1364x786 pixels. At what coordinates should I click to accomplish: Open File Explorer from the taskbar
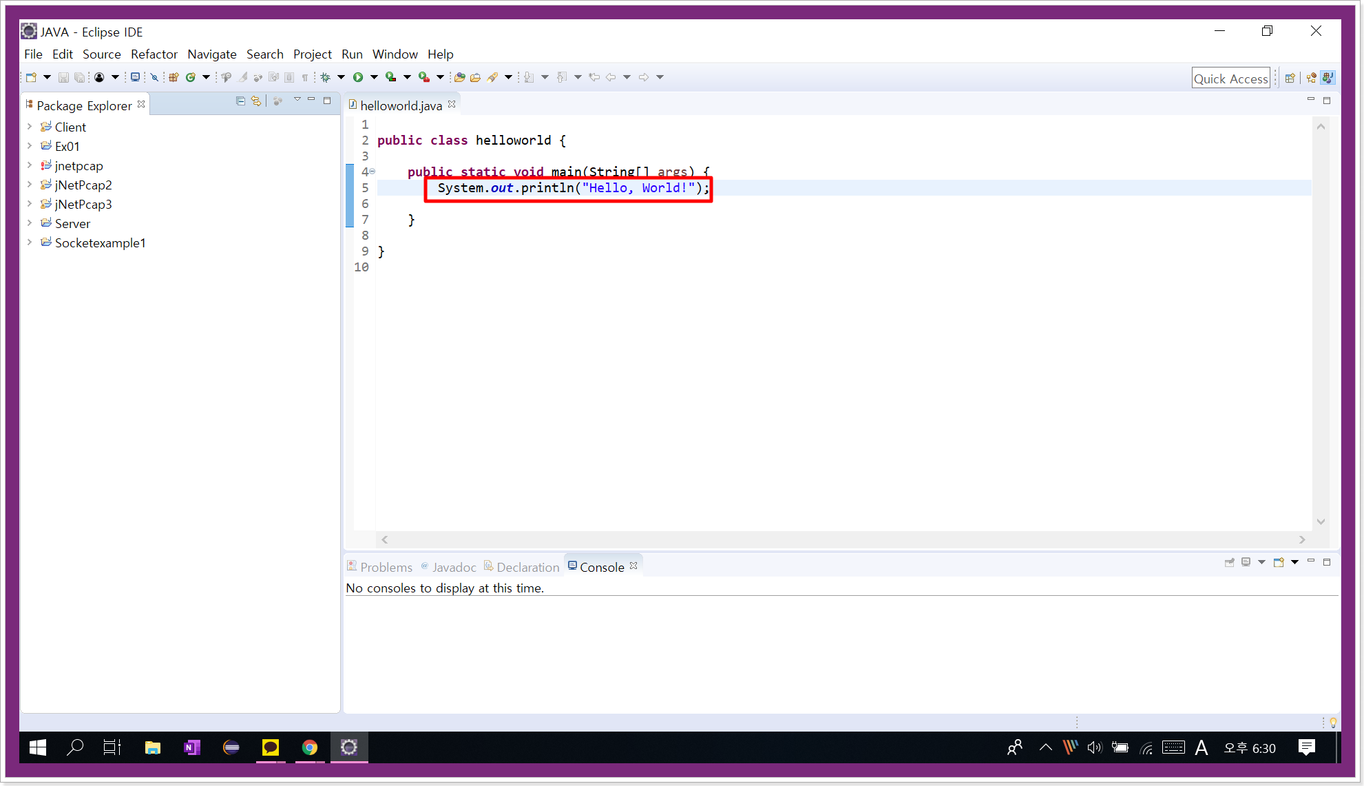click(152, 747)
